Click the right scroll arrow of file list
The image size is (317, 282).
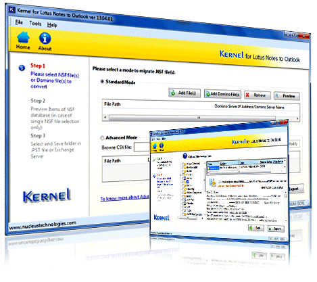pos(297,118)
